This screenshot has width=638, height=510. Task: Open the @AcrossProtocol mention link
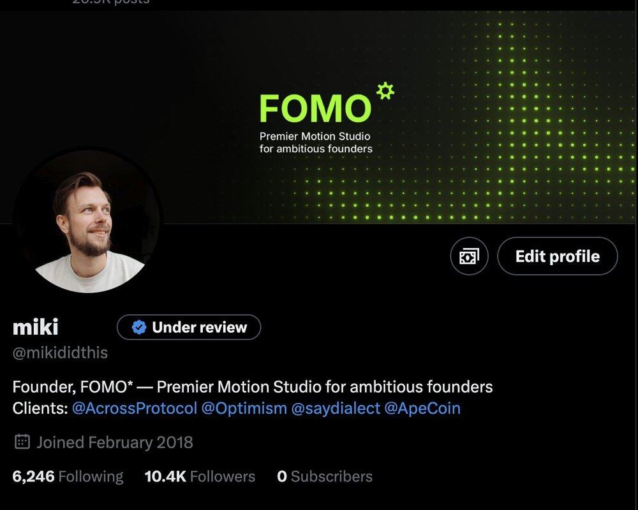coord(135,408)
